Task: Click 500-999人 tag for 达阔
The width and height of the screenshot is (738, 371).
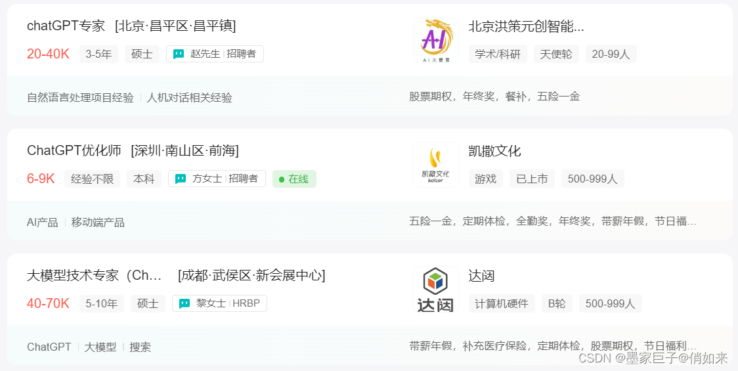Action: [x=611, y=303]
